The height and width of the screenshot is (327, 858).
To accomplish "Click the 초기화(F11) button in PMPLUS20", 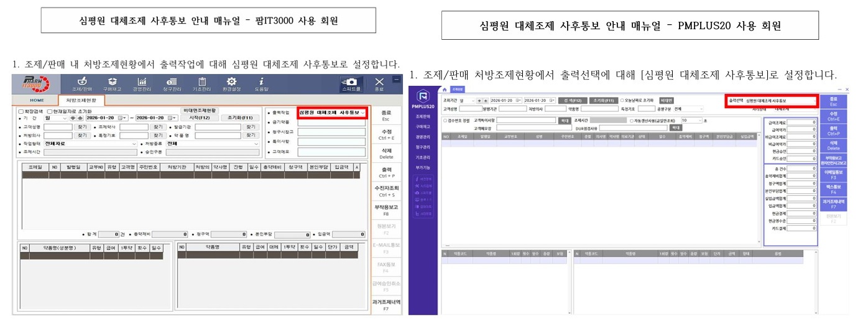I will [x=601, y=100].
